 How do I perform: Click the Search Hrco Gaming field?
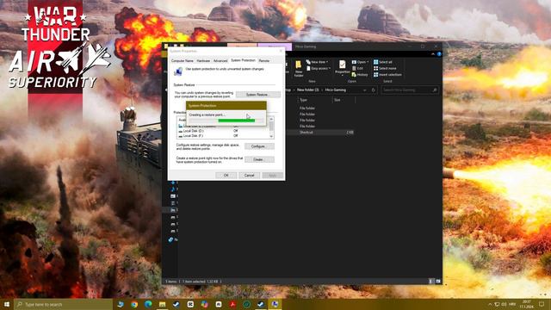pyautogui.click(x=410, y=90)
